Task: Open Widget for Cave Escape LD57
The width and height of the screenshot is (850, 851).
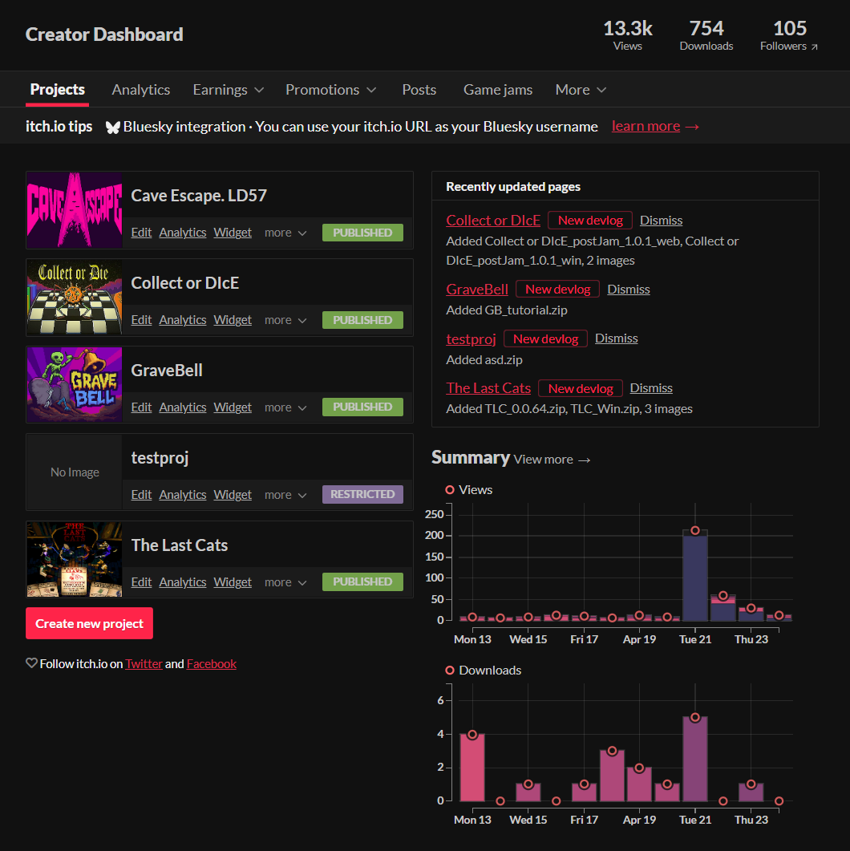Action: (233, 233)
